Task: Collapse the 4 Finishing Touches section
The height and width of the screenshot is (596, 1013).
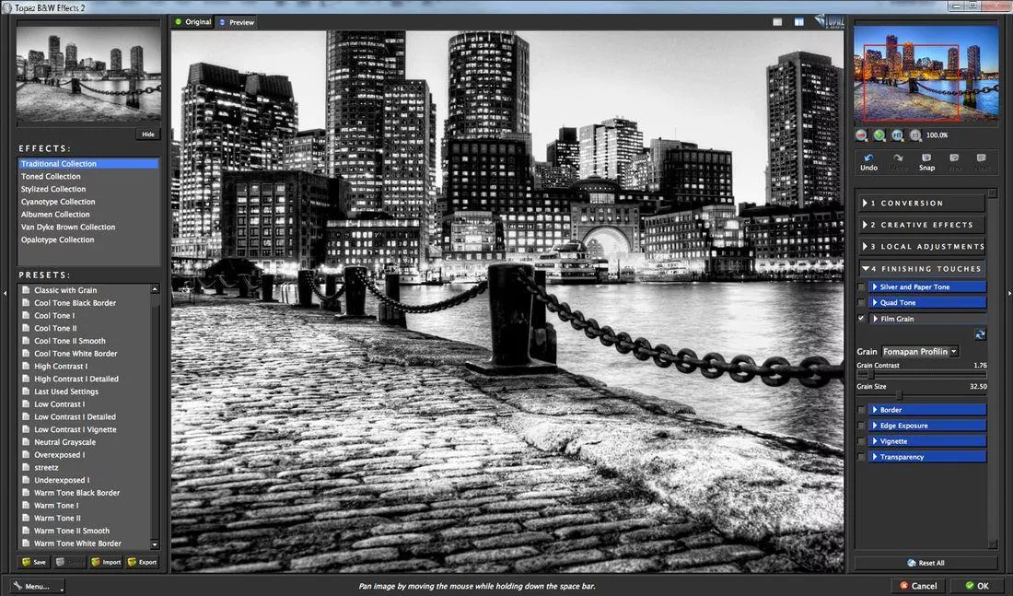Action: (921, 268)
